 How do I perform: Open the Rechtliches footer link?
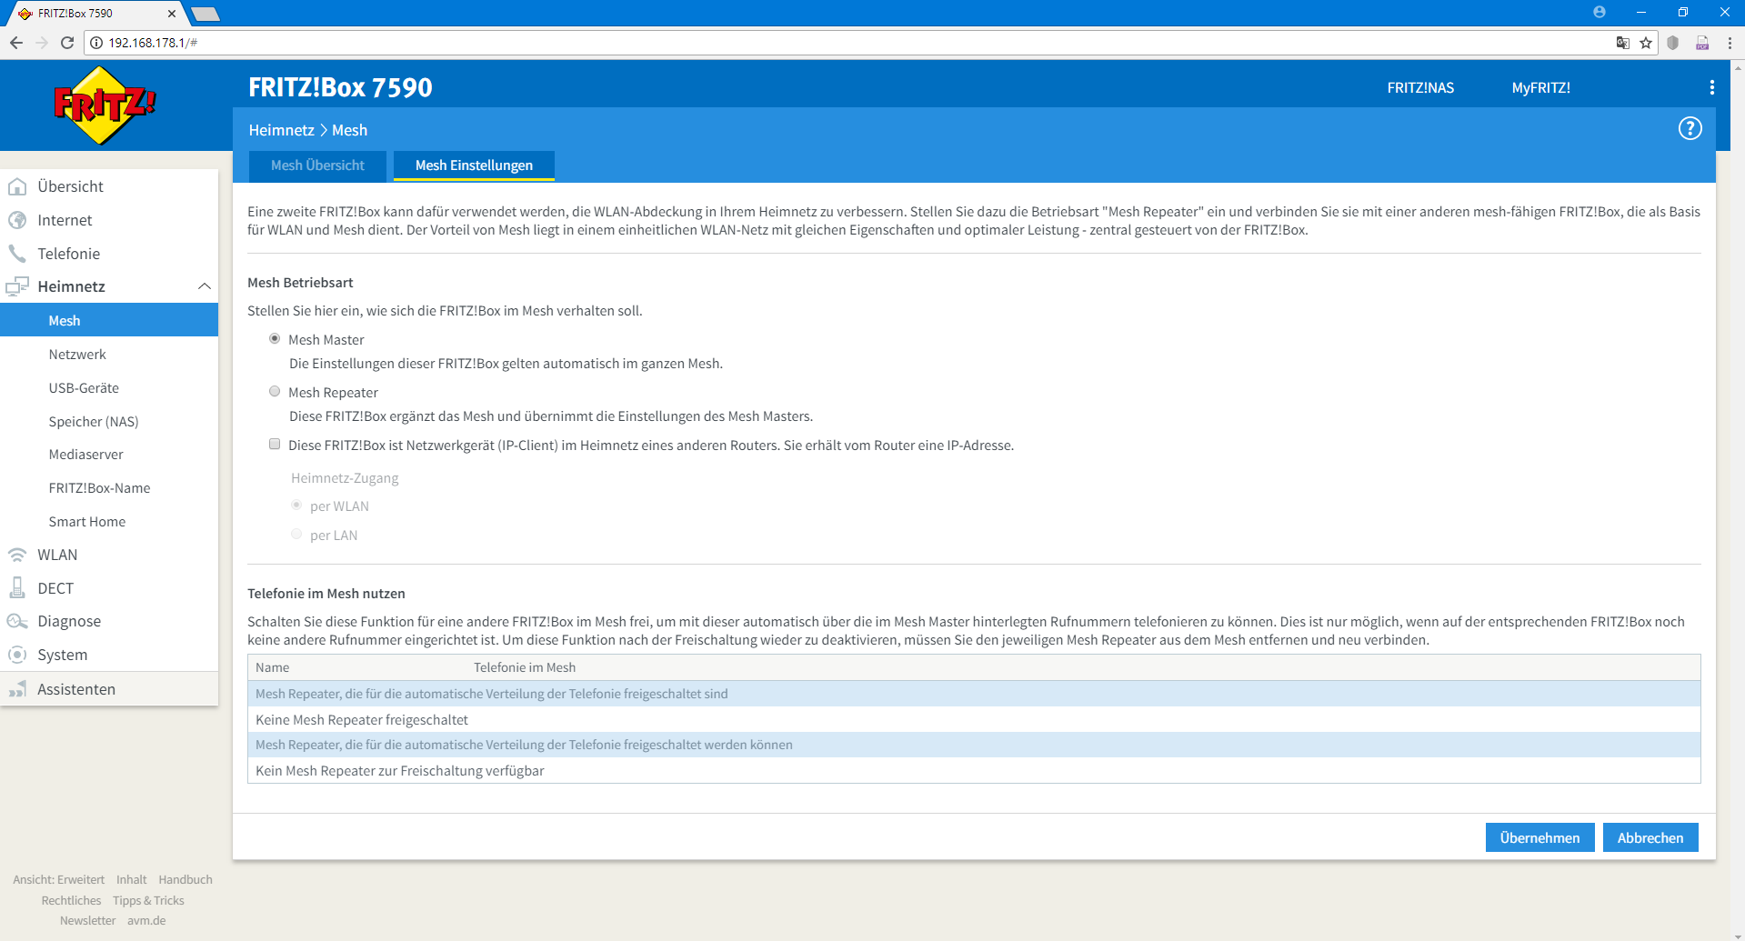(71, 900)
